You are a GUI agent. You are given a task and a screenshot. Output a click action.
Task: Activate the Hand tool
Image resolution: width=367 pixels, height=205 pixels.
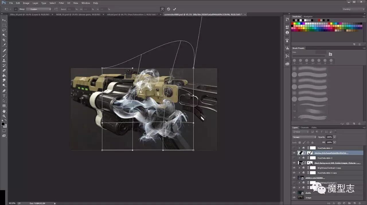pos(4,111)
